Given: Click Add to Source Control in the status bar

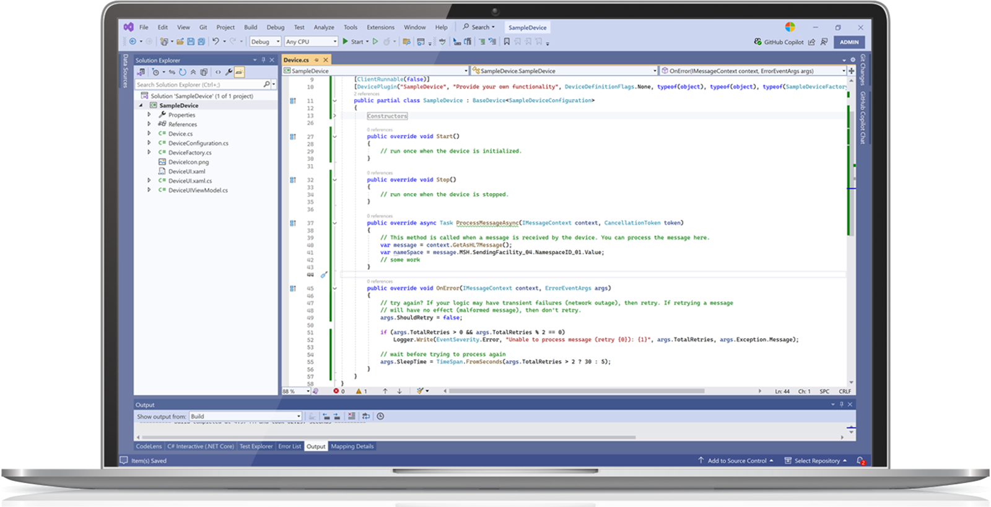Looking at the screenshot, I should point(736,461).
